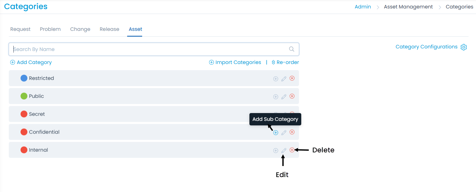Select the Change tab
This screenshot has height=192, width=476.
(80, 29)
